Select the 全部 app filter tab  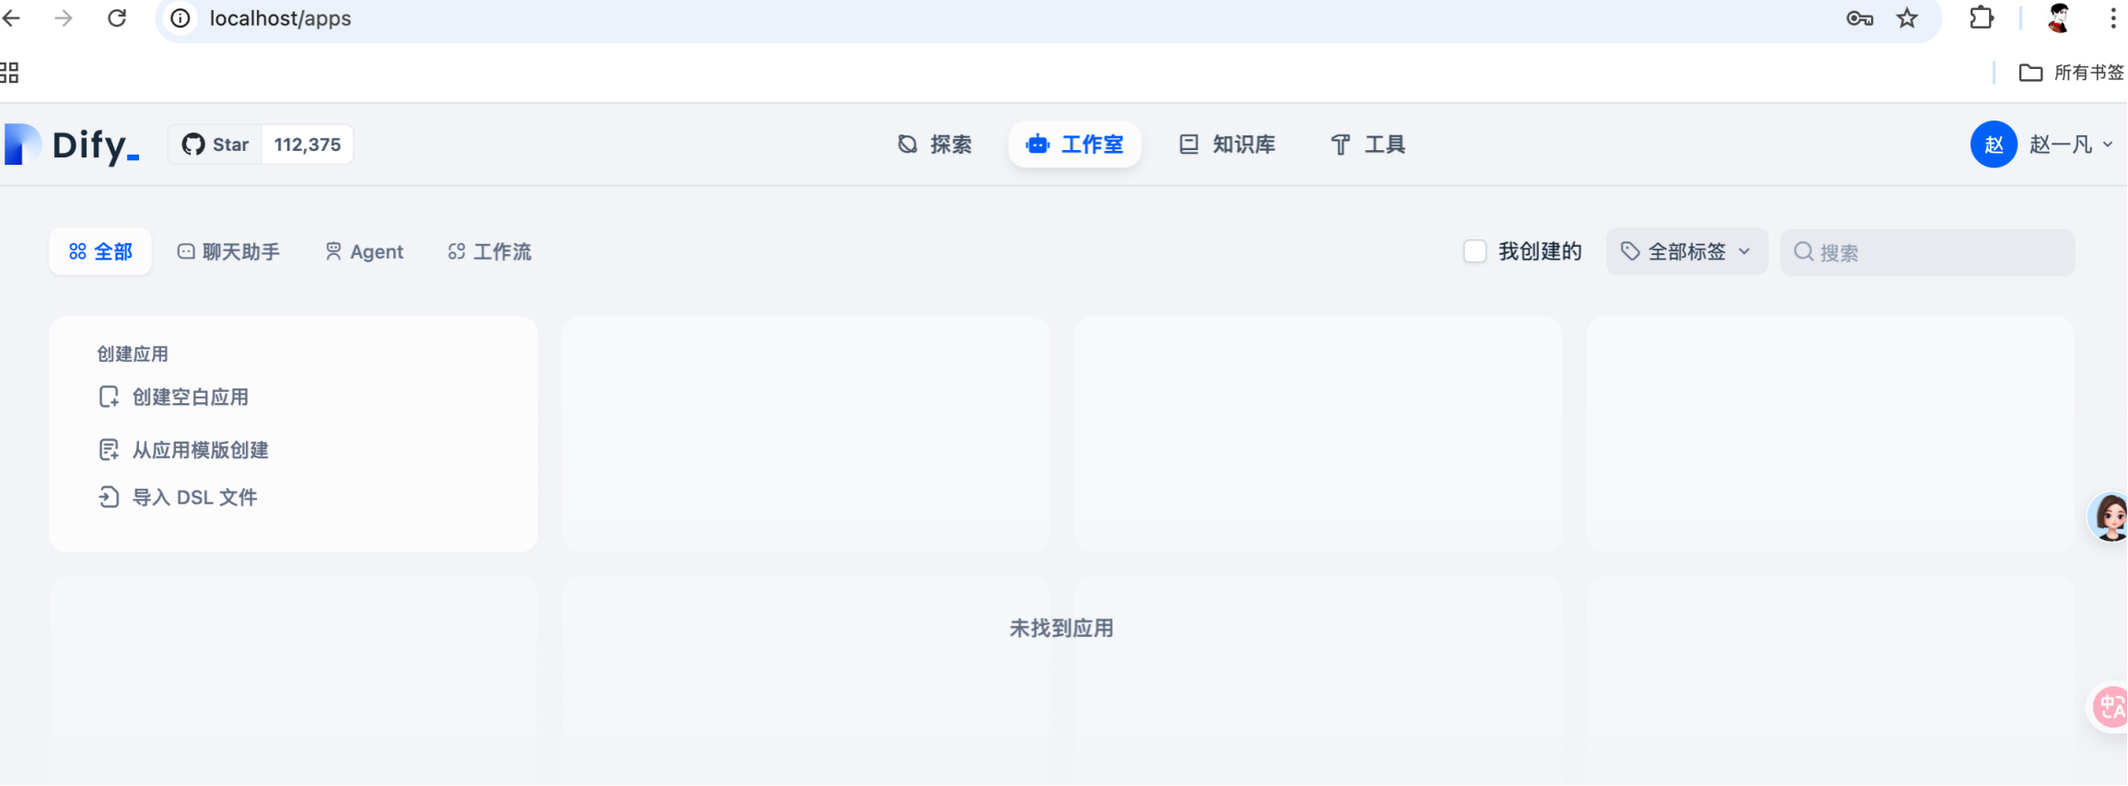click(x=100, y=251)
